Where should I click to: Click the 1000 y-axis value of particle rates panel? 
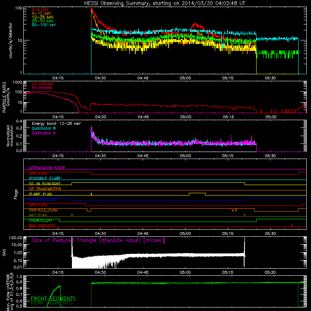[17, 82]
